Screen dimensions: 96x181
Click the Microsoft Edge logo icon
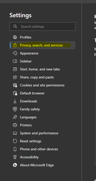coord(15,165)
